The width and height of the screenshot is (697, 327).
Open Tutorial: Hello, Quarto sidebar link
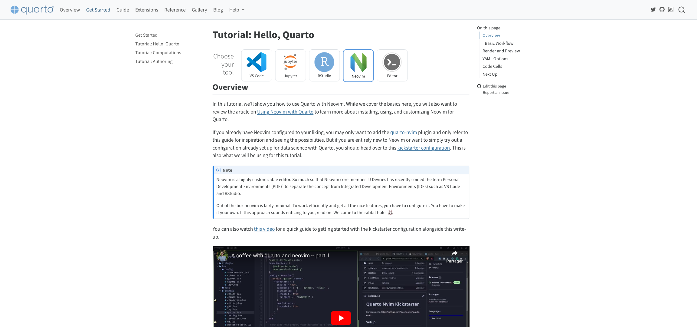click(x=157, y=44)
